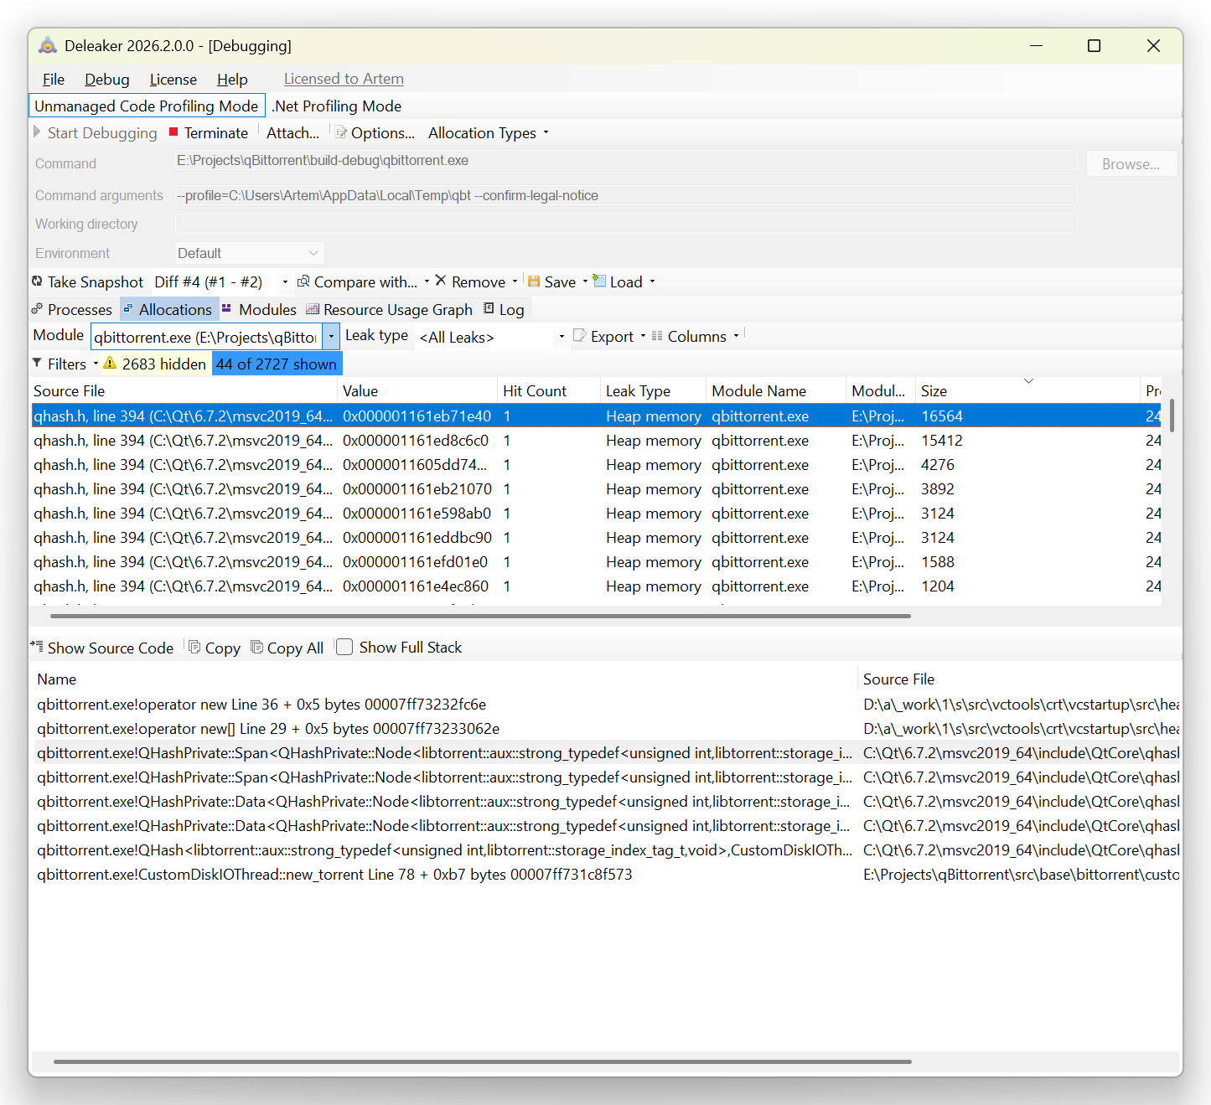The image size is (1211, 1105).
Task: Click the Processes tab icon
Action: [37, 309]
